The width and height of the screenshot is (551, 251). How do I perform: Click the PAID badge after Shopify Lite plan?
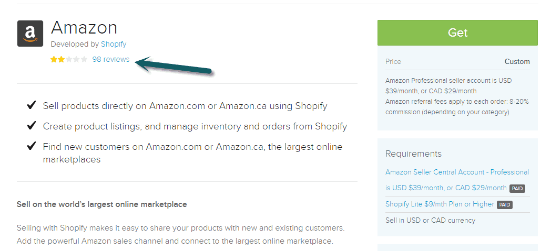coord(505,205)
